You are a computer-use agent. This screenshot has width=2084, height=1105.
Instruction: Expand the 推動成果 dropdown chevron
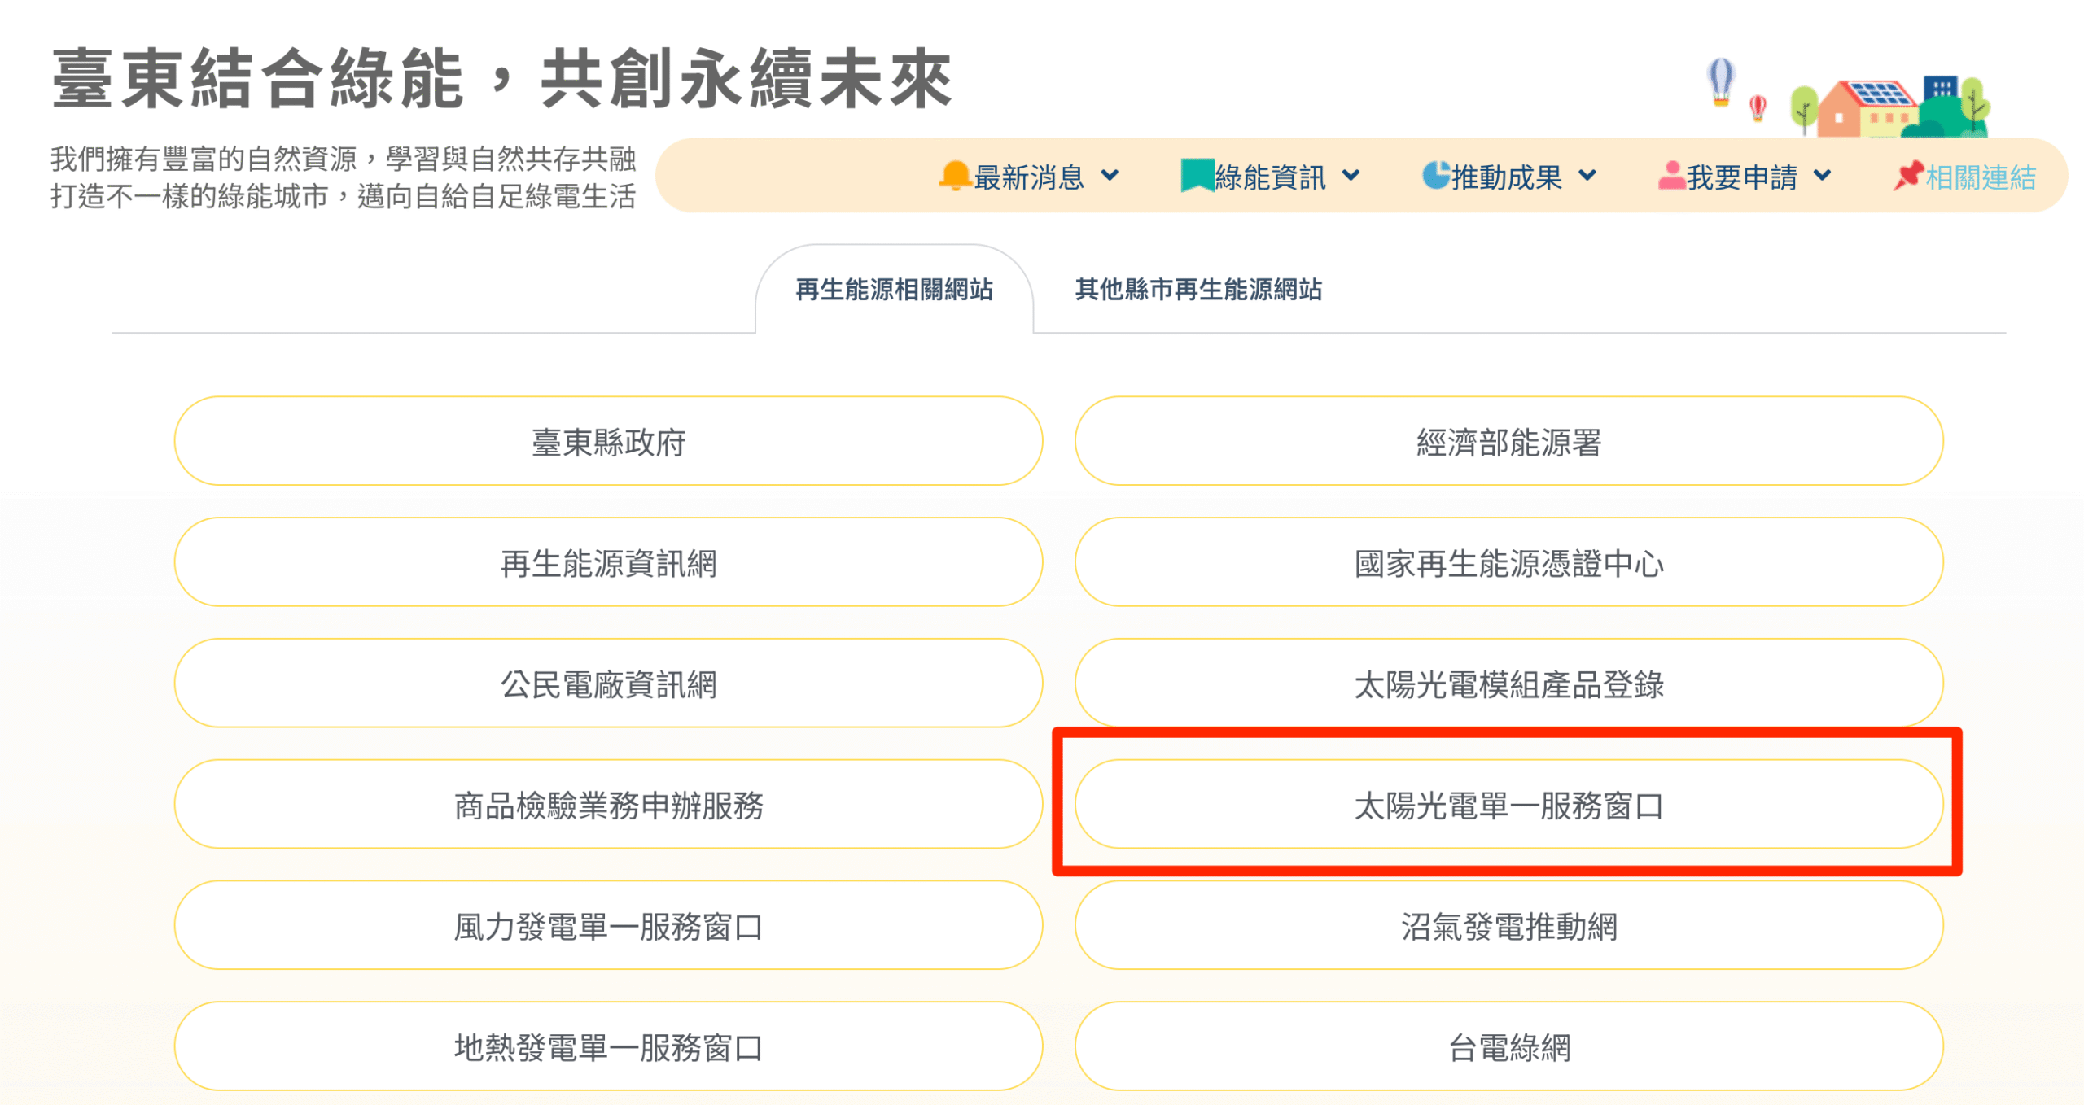coord(1587,175)
